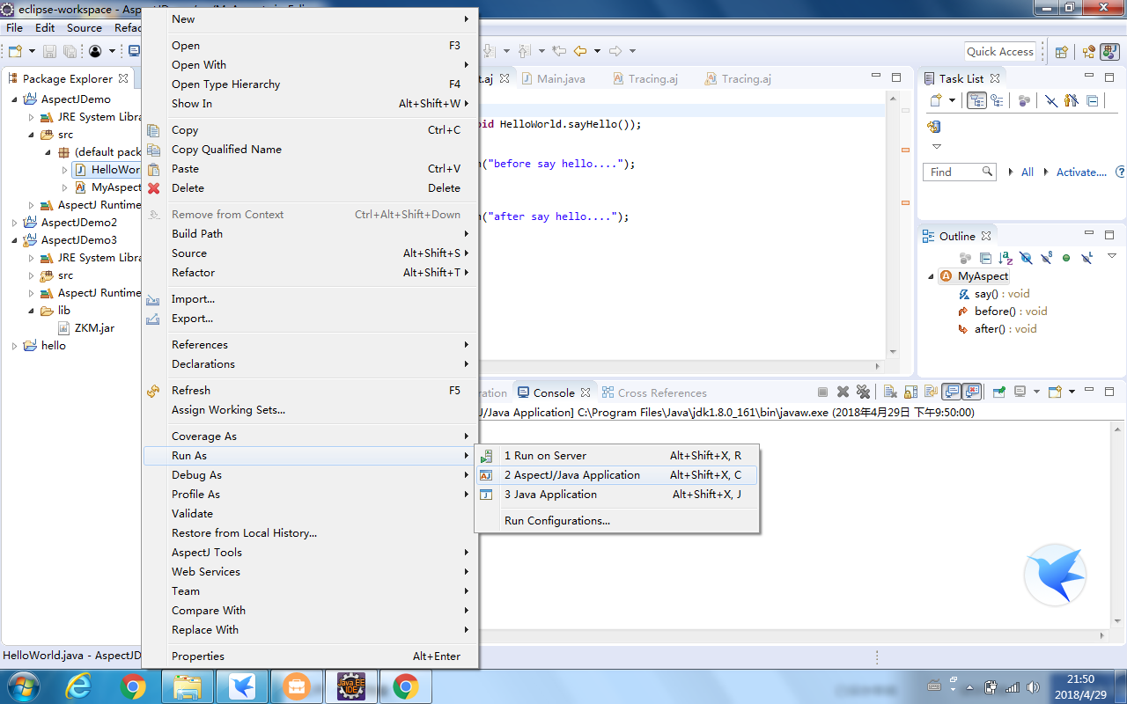Collapse the AspectJDemo3 project node

[x=14, y=240]
